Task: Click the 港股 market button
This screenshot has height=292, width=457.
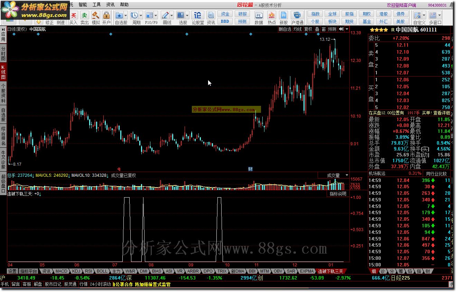Action: 383,14
